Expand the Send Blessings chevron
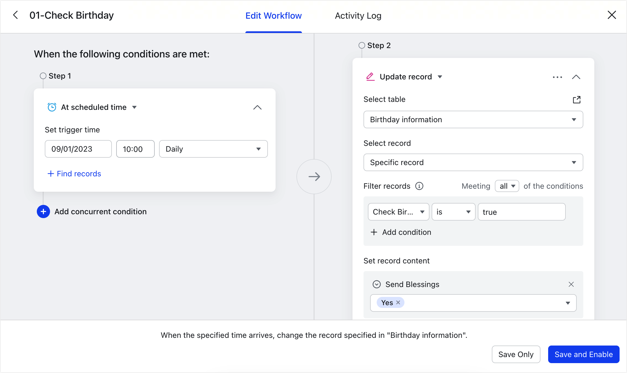Viewport: 627px width, 373px height. tap(377, 284)
